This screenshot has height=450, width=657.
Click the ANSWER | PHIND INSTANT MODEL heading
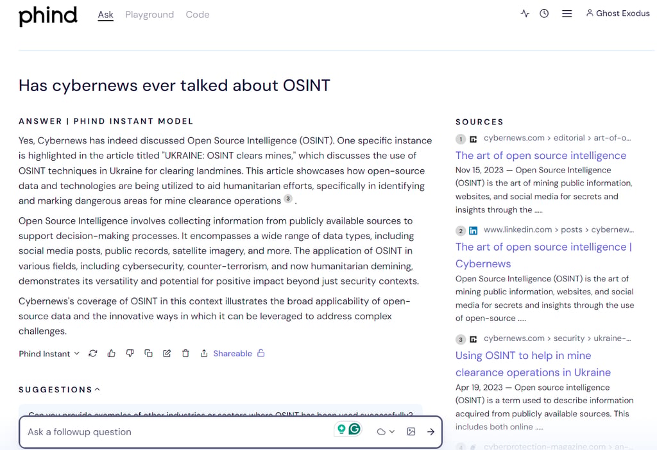tap(106, 121)
